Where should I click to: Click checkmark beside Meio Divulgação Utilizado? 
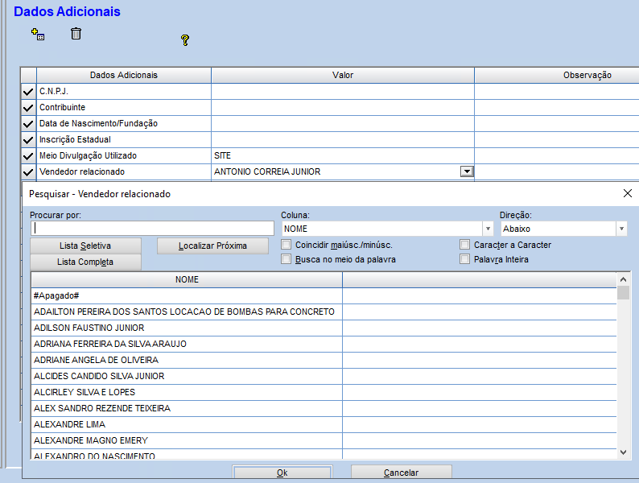click(28, 156)
